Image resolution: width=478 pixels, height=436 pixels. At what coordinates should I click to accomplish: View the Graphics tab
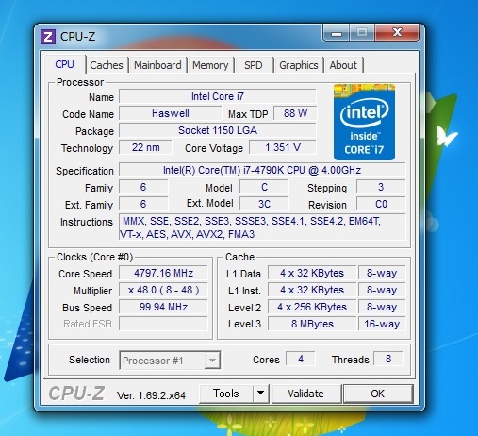pyautogui.click(x=299, y=65)
